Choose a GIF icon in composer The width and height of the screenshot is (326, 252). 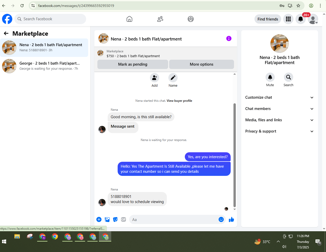[124, 219]
